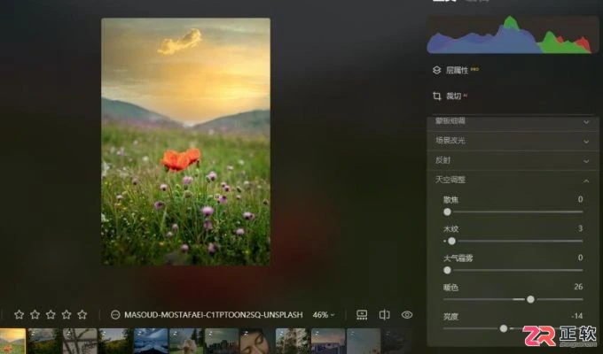603x354 pixels.
Task: Expand the 蒙版细调 panel chevron
Action: [x=586, y=122]
